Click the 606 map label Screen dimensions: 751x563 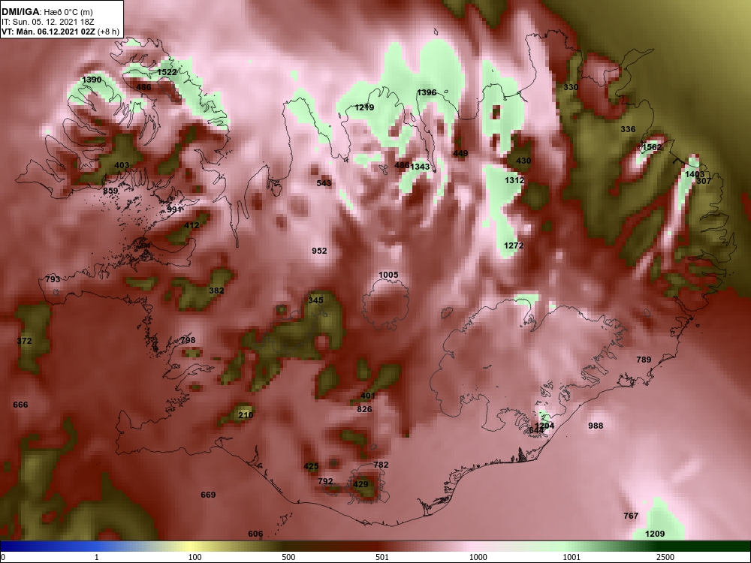256,534
